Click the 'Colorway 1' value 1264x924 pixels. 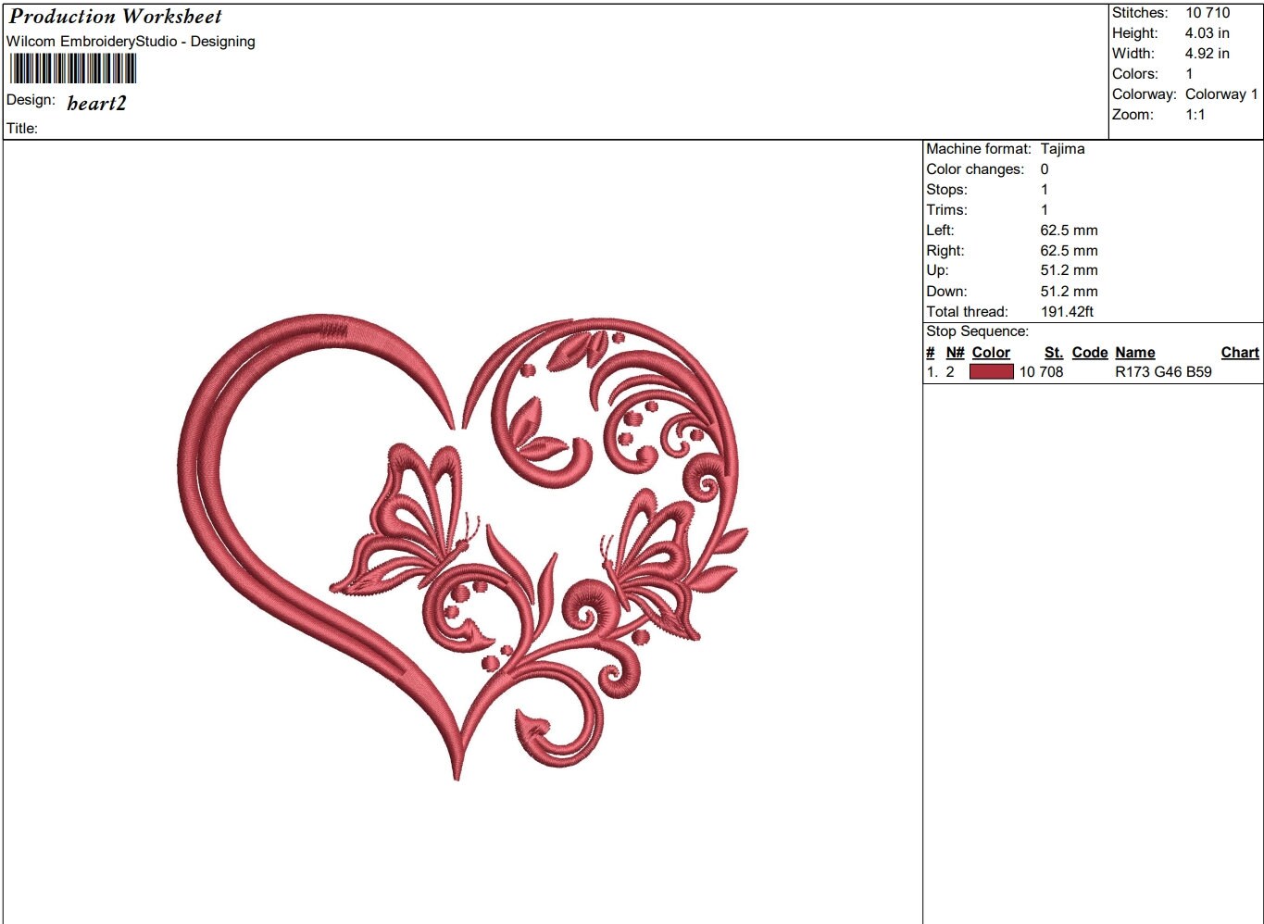point(1221,94)
